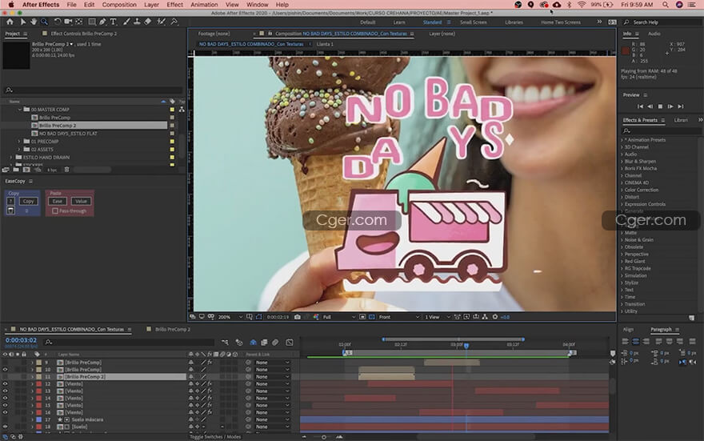Click the Copy button in EaseCopy
Screen dimensions: 704x441
28,201
